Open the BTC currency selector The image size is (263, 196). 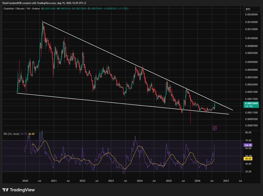point(252,9)
